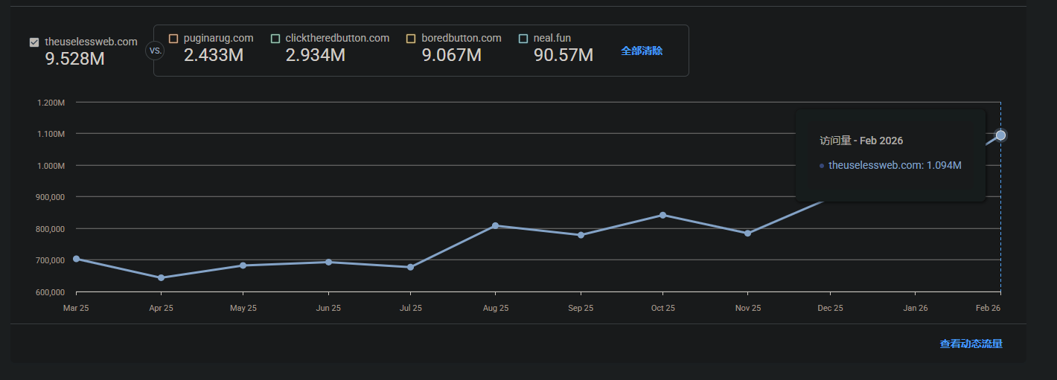The height and width of the screenshot is (380, 1057).
Task: Click the 9.528M total under theuselessweb.com
Action: (74, 59)
